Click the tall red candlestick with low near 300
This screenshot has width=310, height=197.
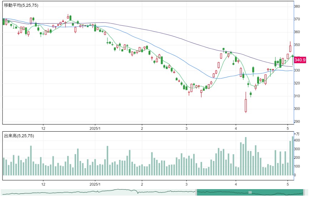(246, 105)
